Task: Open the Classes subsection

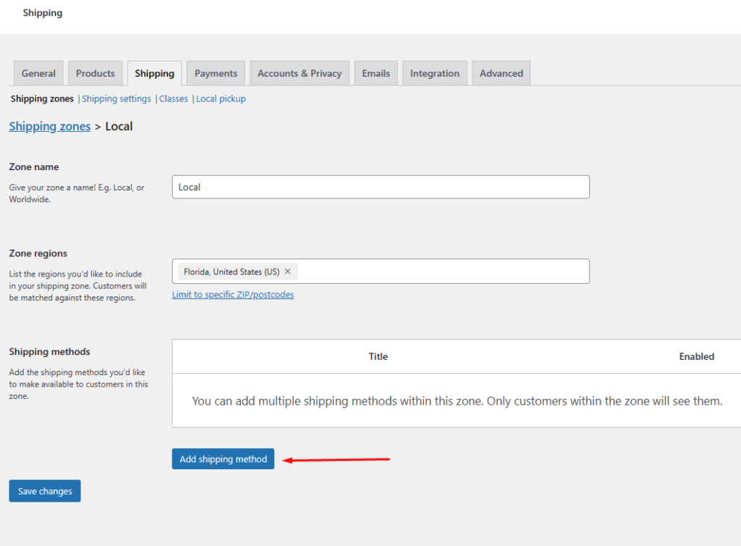Action: tap(173, 98)
